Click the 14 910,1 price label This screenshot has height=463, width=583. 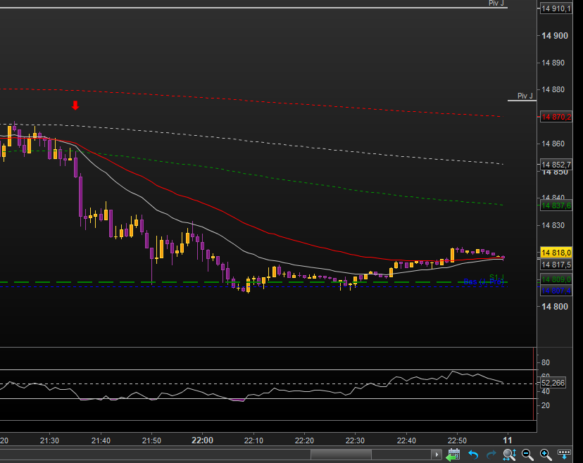point(556,8)
